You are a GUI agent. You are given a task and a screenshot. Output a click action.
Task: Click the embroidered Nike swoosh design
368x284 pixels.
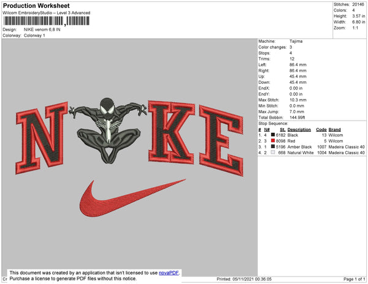pos(132,198)
